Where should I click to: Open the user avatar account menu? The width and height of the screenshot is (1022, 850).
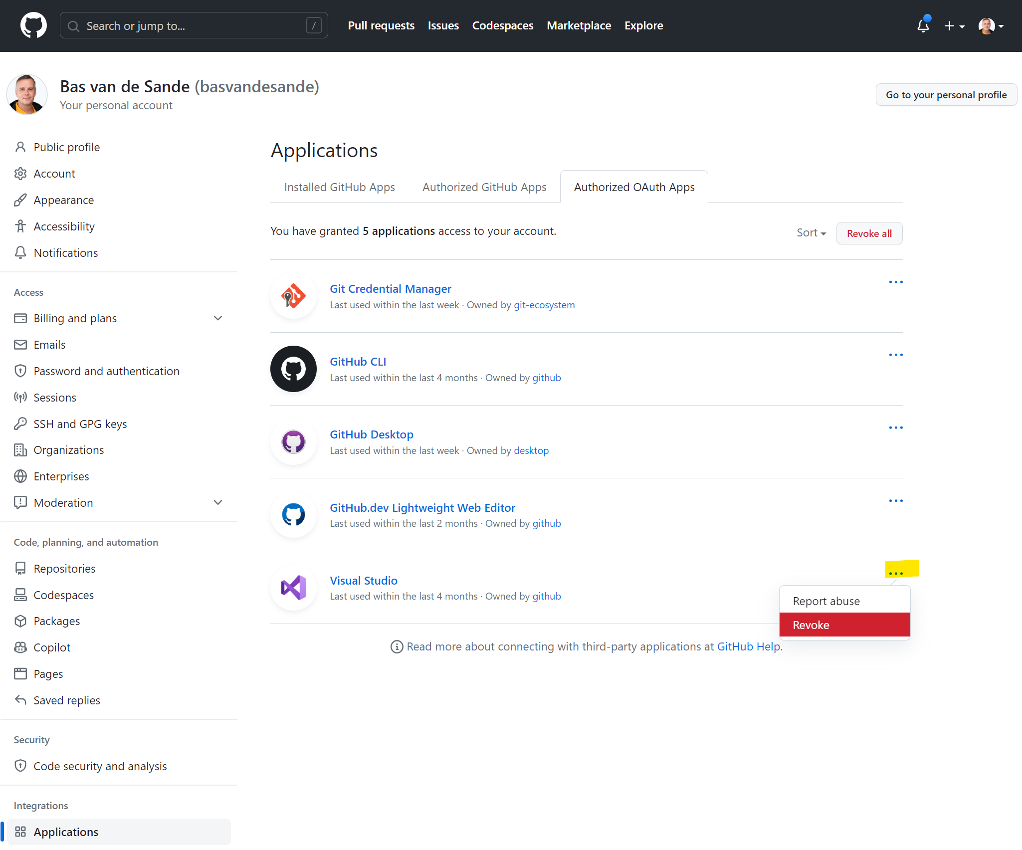991,25
